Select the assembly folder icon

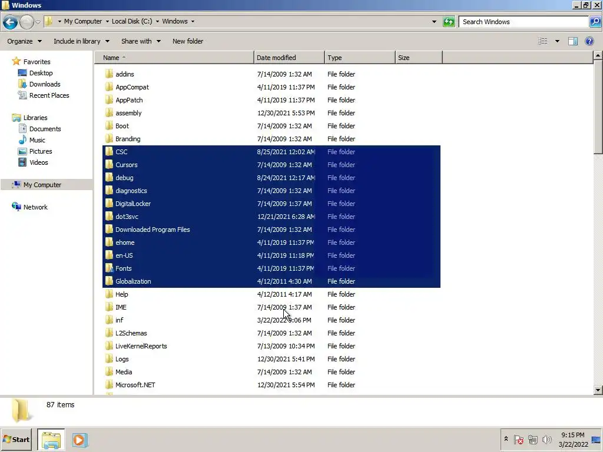109,112
